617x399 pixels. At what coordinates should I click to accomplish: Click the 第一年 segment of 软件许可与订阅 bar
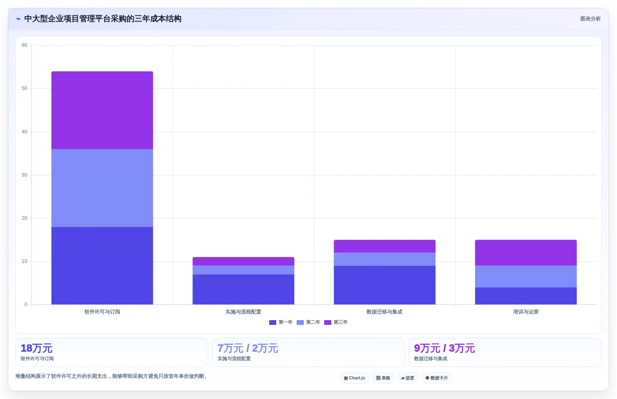[102, 266]
